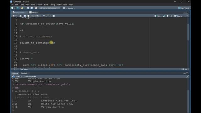Viewport: 201px width, 113px height.
Task: Click the Run button
Action: click(158, 16)
